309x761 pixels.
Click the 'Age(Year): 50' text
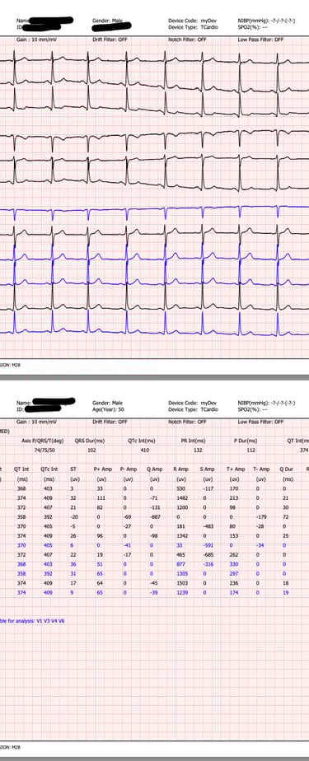108,409
